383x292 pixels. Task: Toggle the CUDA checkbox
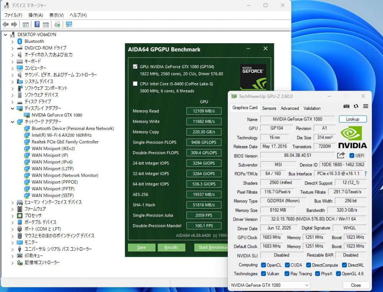[287, 265]
